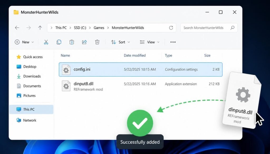Click the Delete trash can icon
Image resolution: width=270 pixels, height=154 pixels.
pyautogui.click(x=97, y=42)
